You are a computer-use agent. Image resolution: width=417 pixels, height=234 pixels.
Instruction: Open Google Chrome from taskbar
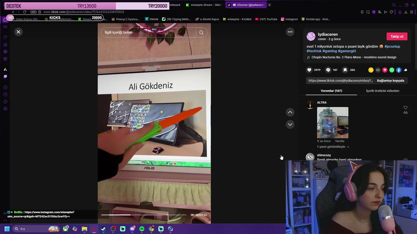click(x=151, y=229)
